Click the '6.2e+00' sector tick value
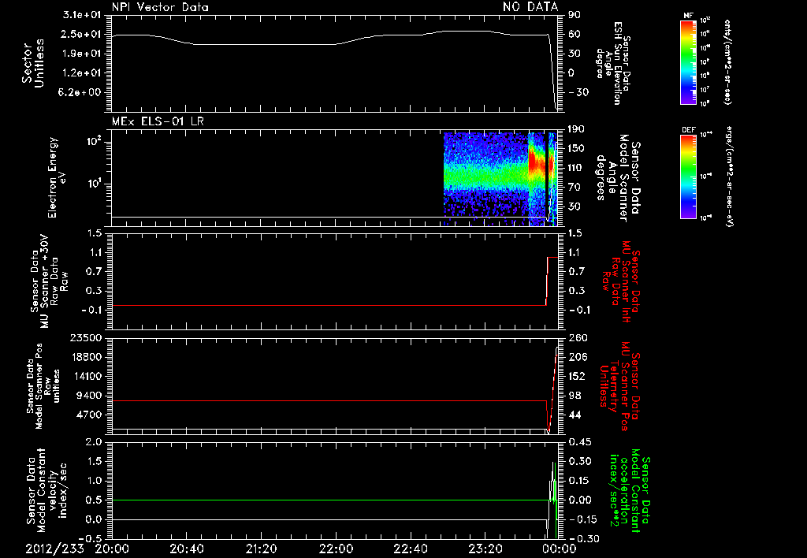This screenshot has width=807, height=558. pyautogui.click(x=81, y=92)
